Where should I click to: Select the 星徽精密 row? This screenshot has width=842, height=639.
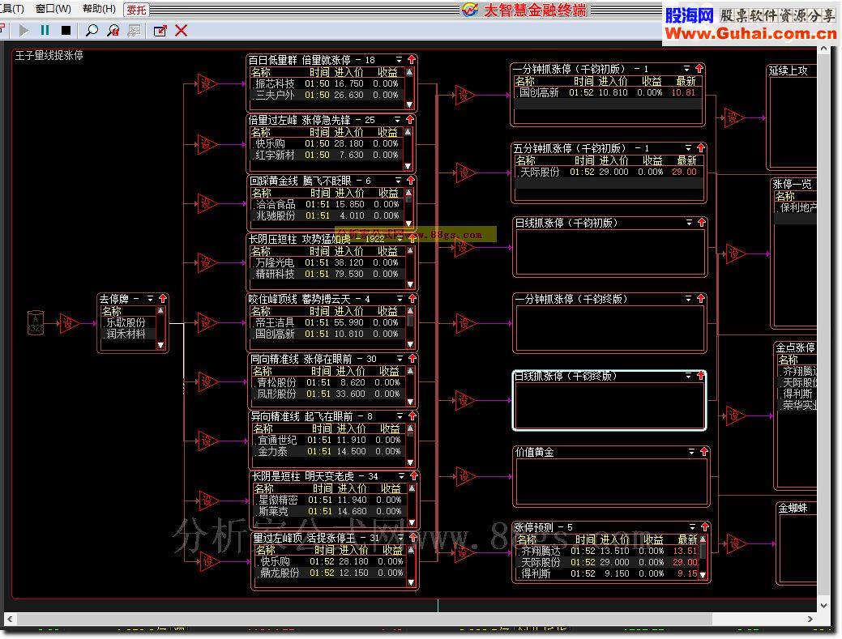[x=331, y=500]
